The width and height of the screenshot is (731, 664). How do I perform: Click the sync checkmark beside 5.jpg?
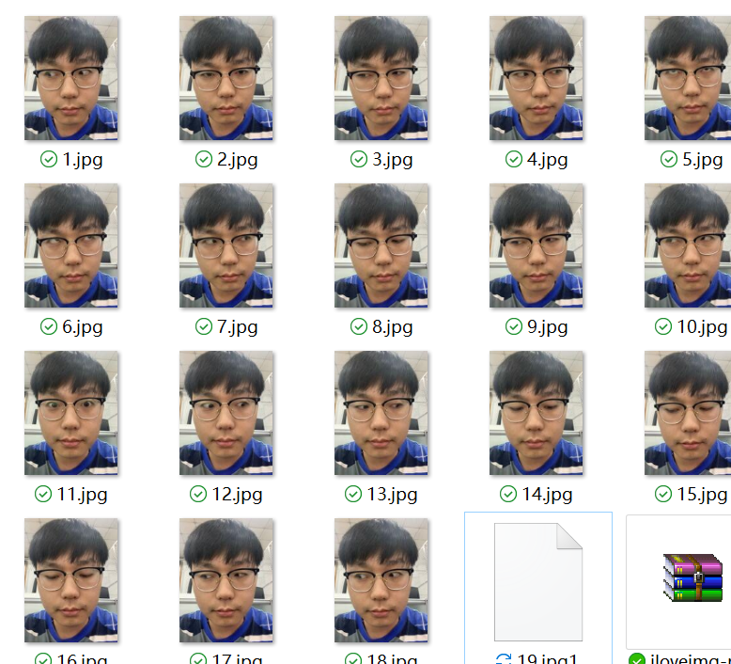coord(669,159)
